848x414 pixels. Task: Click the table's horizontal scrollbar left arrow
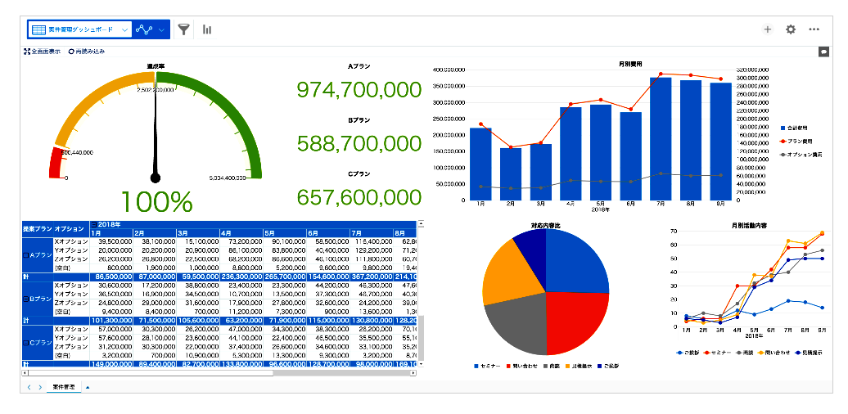[25, 372]
